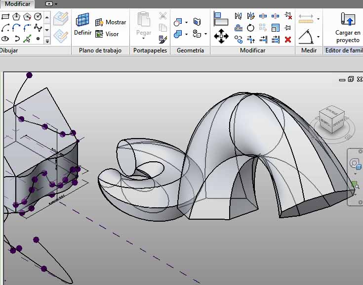This screenshot has width=363, height=285.
Task: Click the red Delete X icon
Action: click(288, 39)
